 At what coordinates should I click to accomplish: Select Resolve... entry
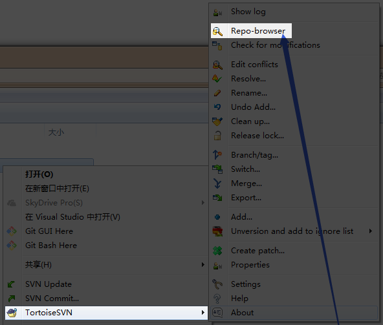click(x=248, y=79)
